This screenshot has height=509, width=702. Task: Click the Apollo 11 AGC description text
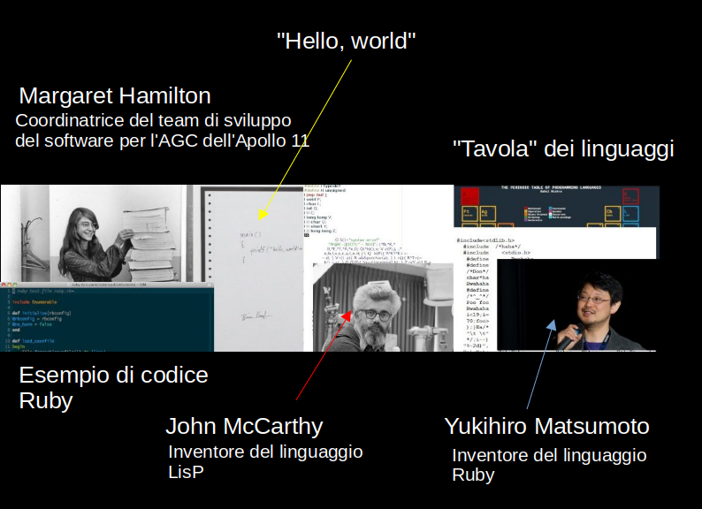pyautogui.click(x=162, y=130)
